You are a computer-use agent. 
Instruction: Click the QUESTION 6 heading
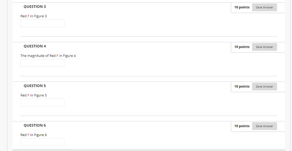pyautogui.click(x=35, y=126)
